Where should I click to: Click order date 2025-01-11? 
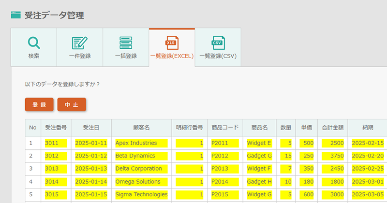click(x=91, y=143)
